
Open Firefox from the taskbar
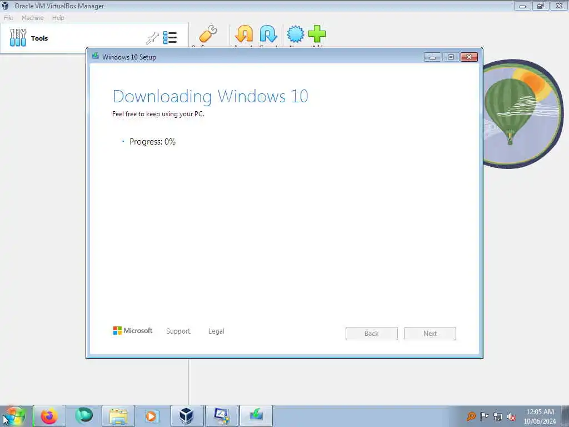coord(49,416)
